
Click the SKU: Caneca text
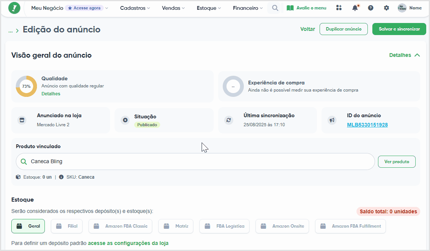[80, 177]
